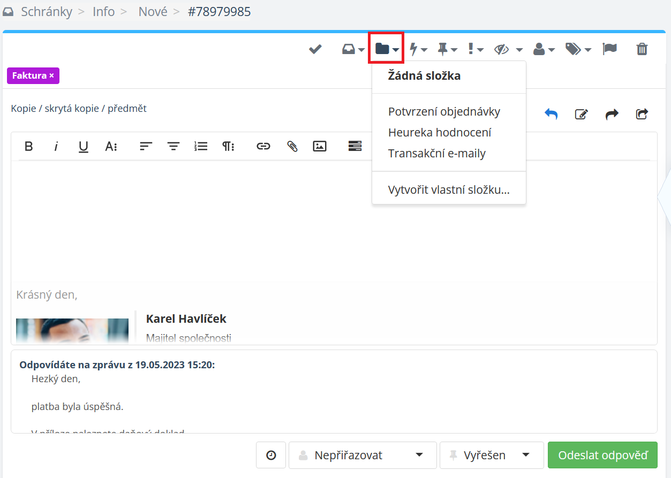The image size is (671, 478).
Task: Click the Krásný den greeting text
Action: (47, 295)
